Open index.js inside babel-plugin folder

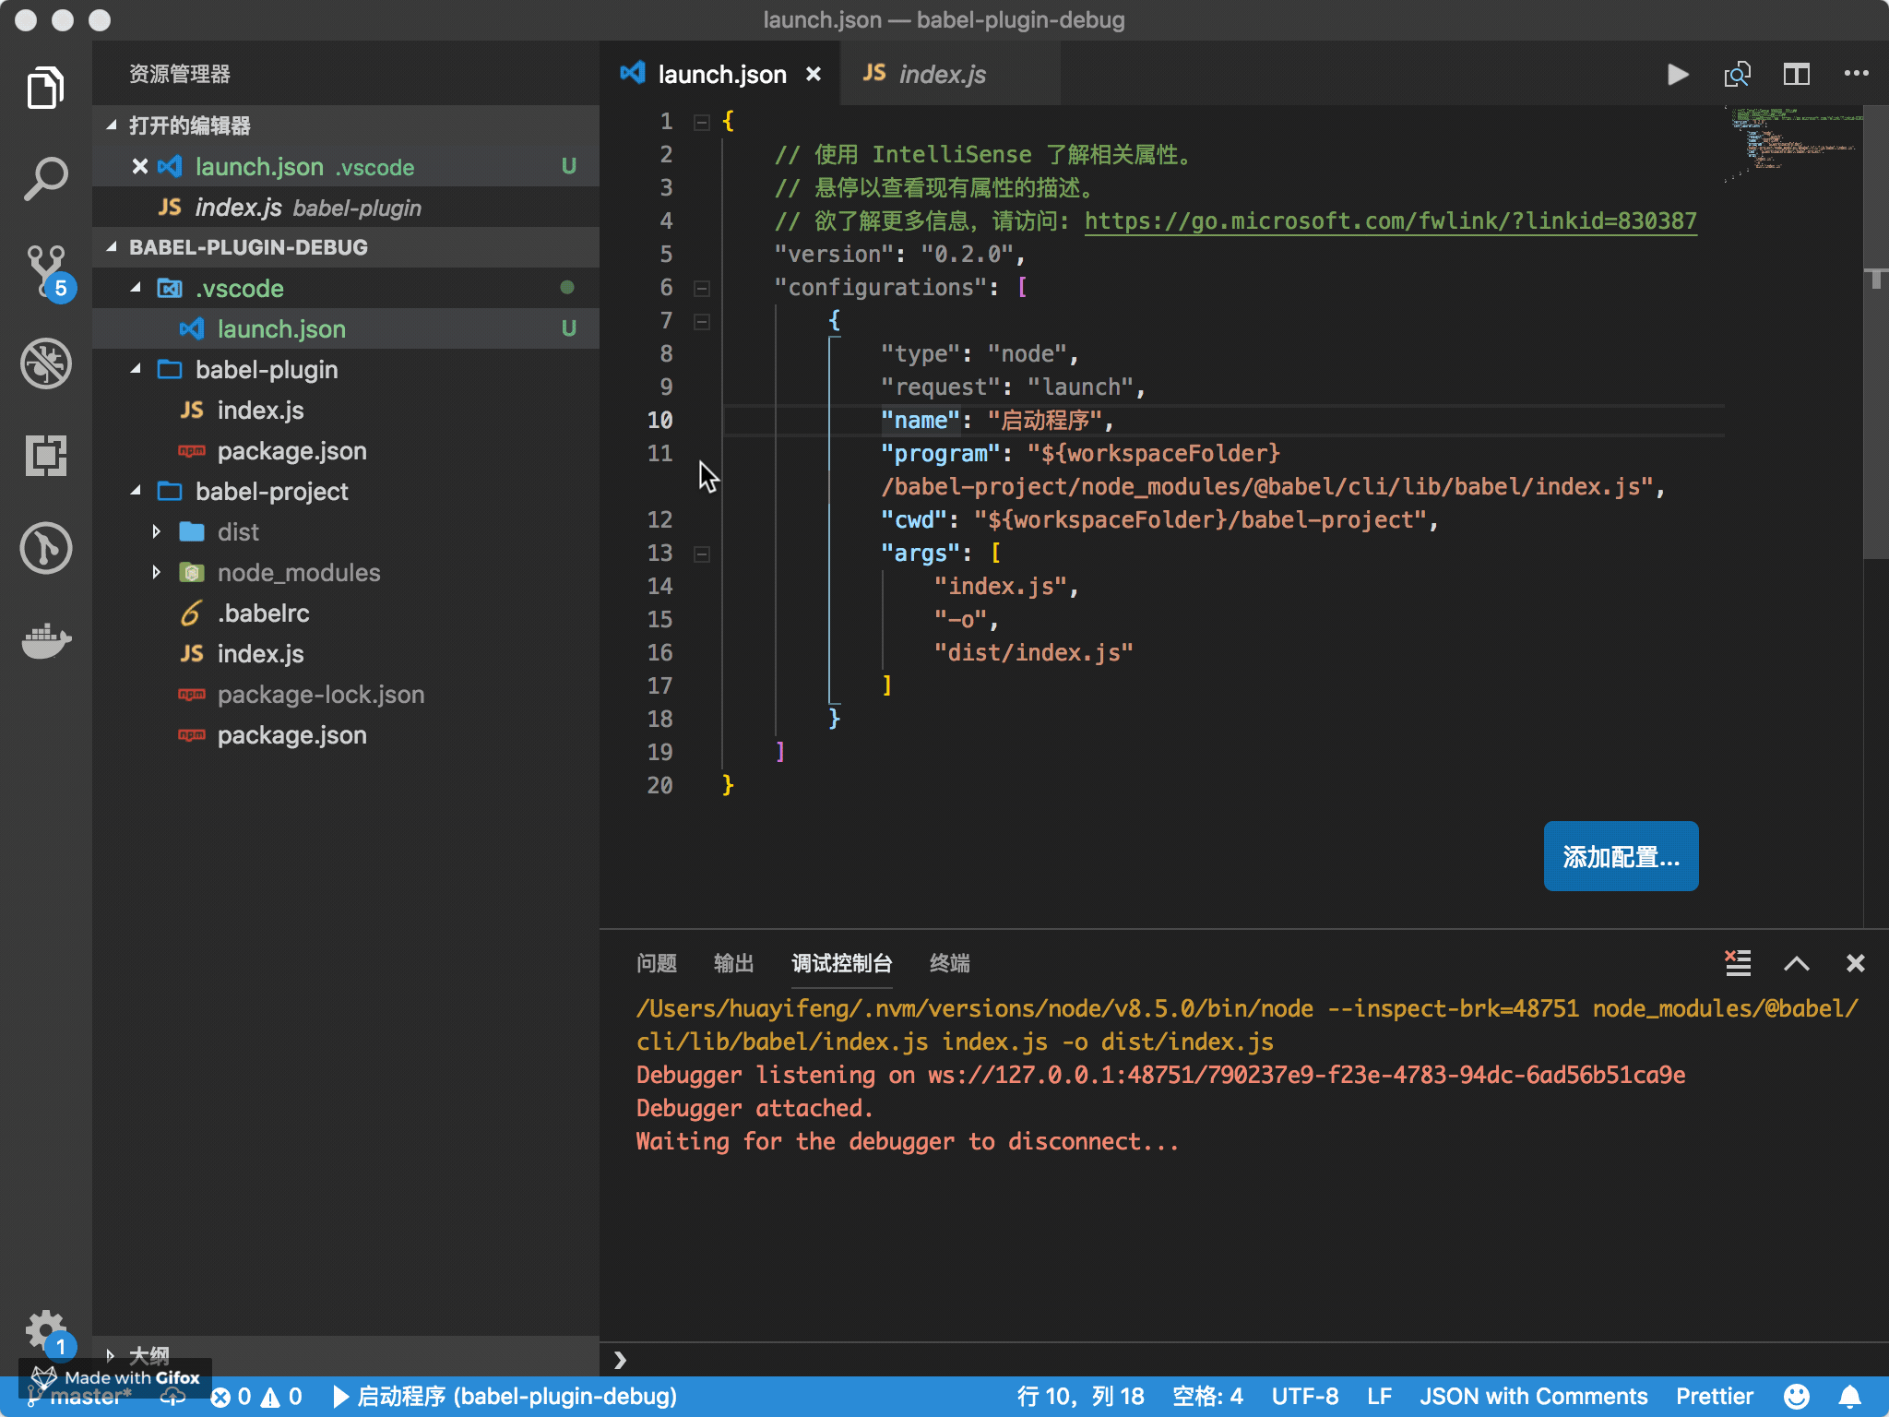click(346, 410)
